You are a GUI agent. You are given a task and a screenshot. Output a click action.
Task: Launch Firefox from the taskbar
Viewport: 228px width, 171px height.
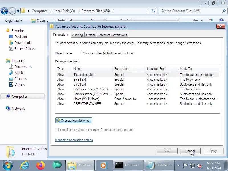[x=40, y=166]
